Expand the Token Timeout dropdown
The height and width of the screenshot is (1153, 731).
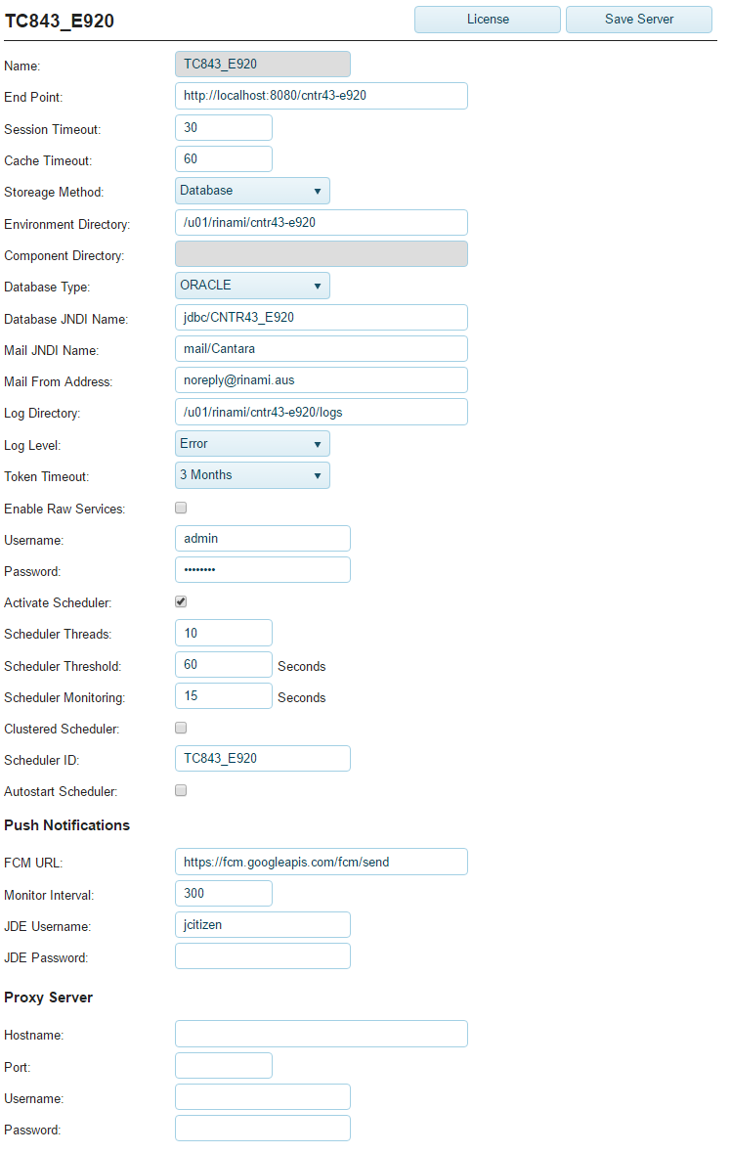pyautogui.click(x=252, y=475)
